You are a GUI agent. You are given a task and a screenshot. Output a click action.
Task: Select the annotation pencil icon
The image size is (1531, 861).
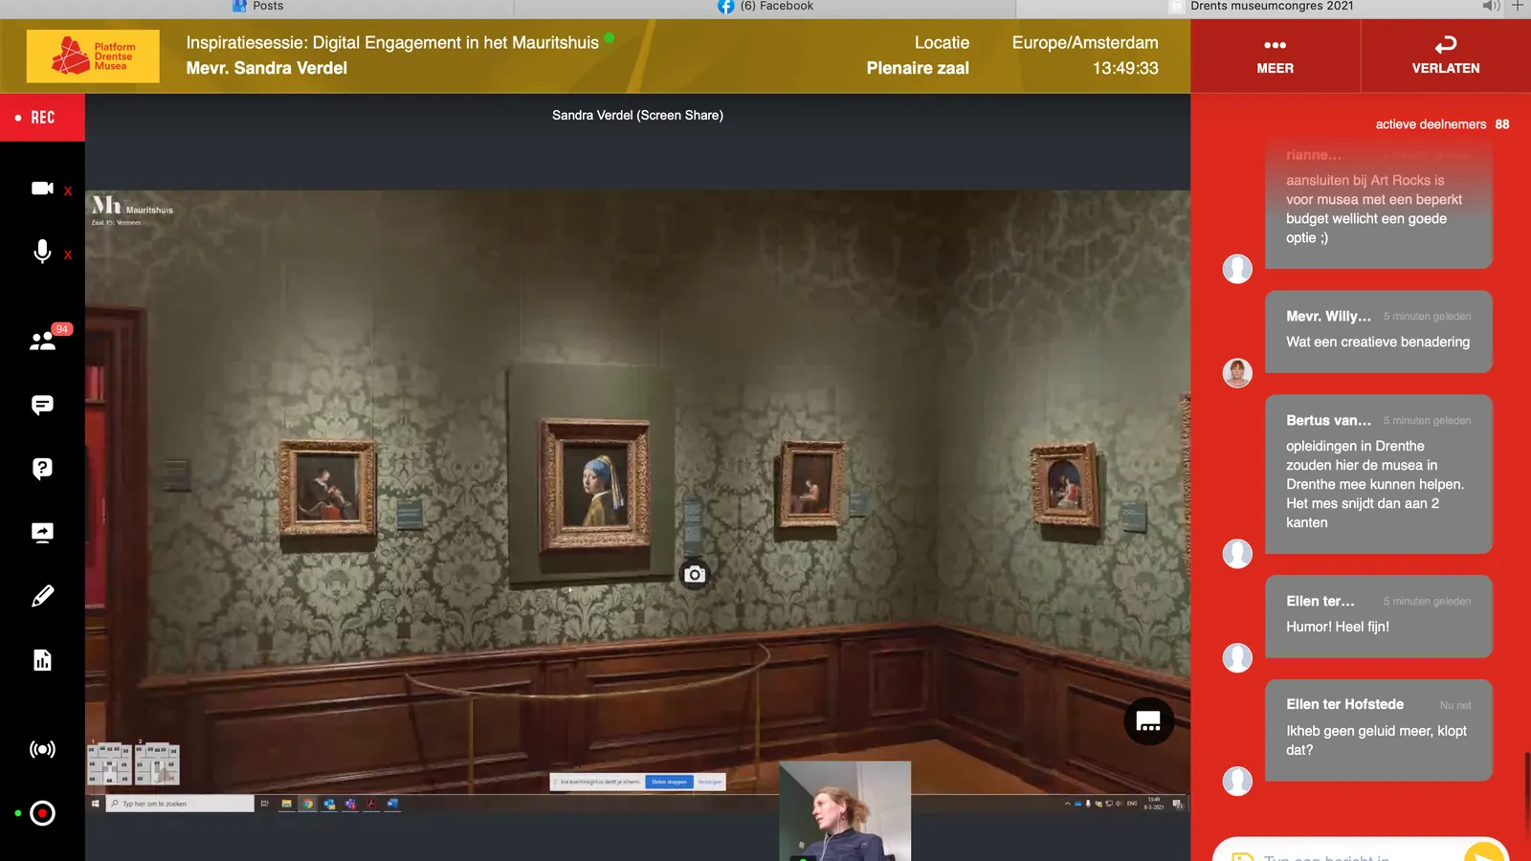point(41,596)
